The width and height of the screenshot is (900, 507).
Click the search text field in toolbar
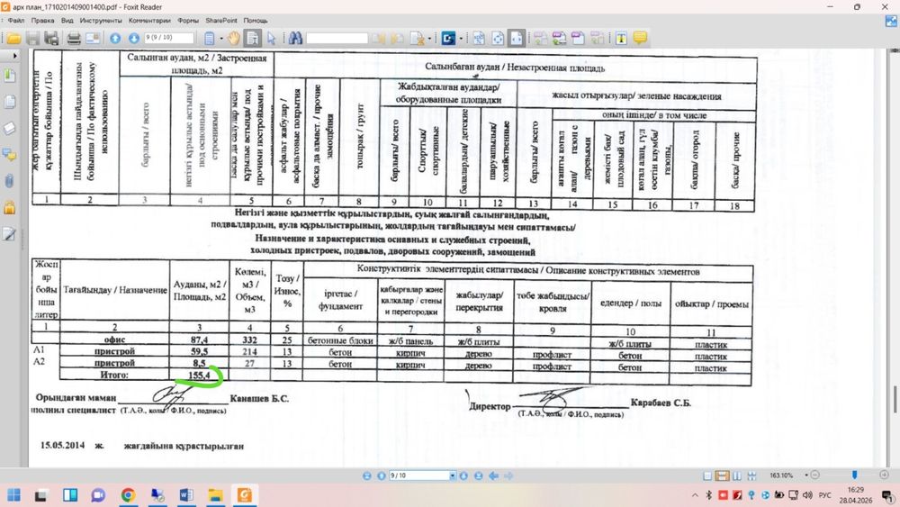click(x=337, y=39)
